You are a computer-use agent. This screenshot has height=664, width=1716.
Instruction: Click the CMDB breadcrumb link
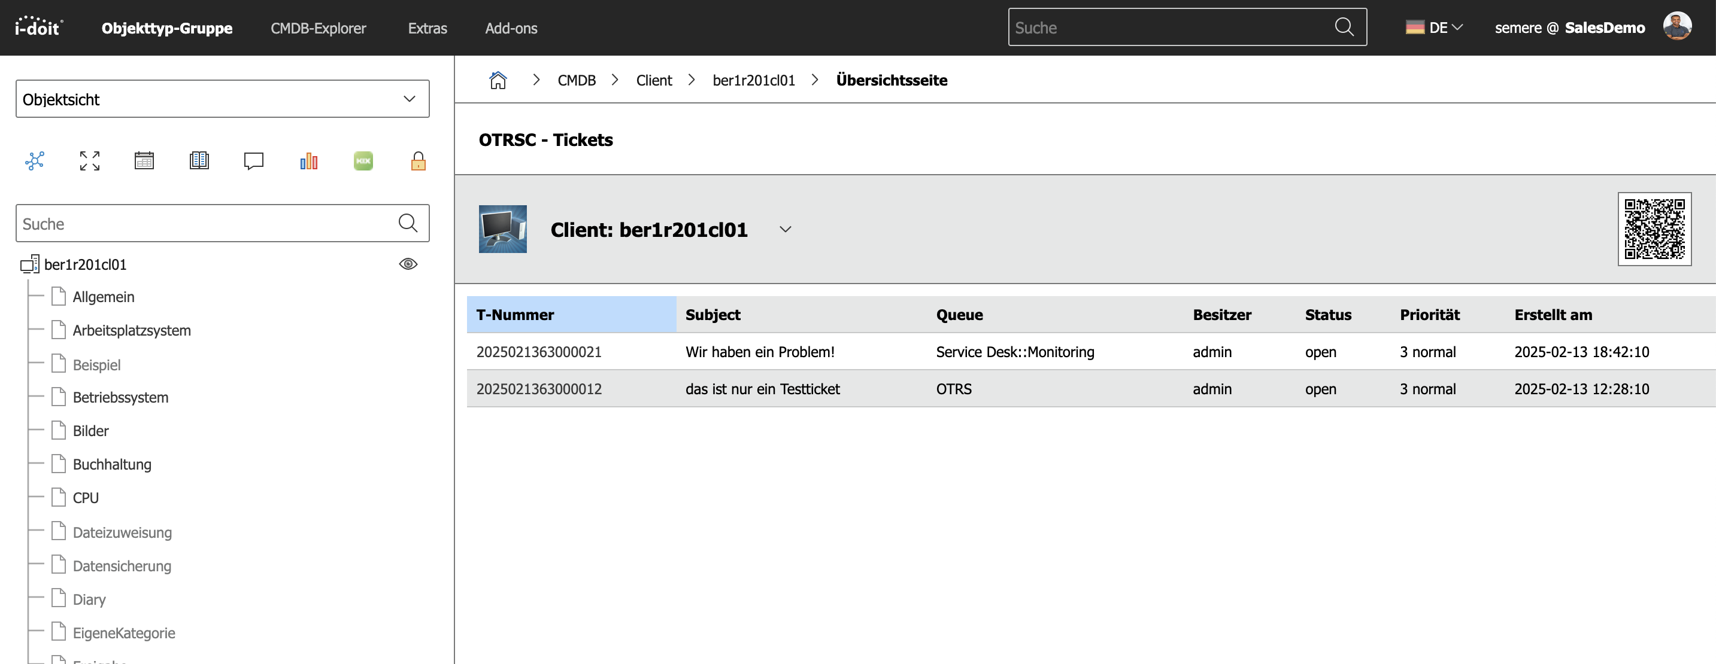click(x=576, y=81)
